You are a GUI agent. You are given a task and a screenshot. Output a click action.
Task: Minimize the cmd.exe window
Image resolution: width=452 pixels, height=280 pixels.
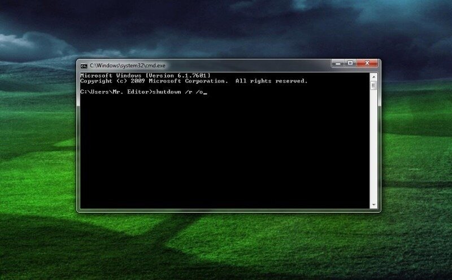(338, 63)
